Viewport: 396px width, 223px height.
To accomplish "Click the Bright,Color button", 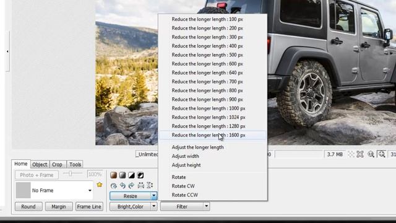I will [131, 206].
